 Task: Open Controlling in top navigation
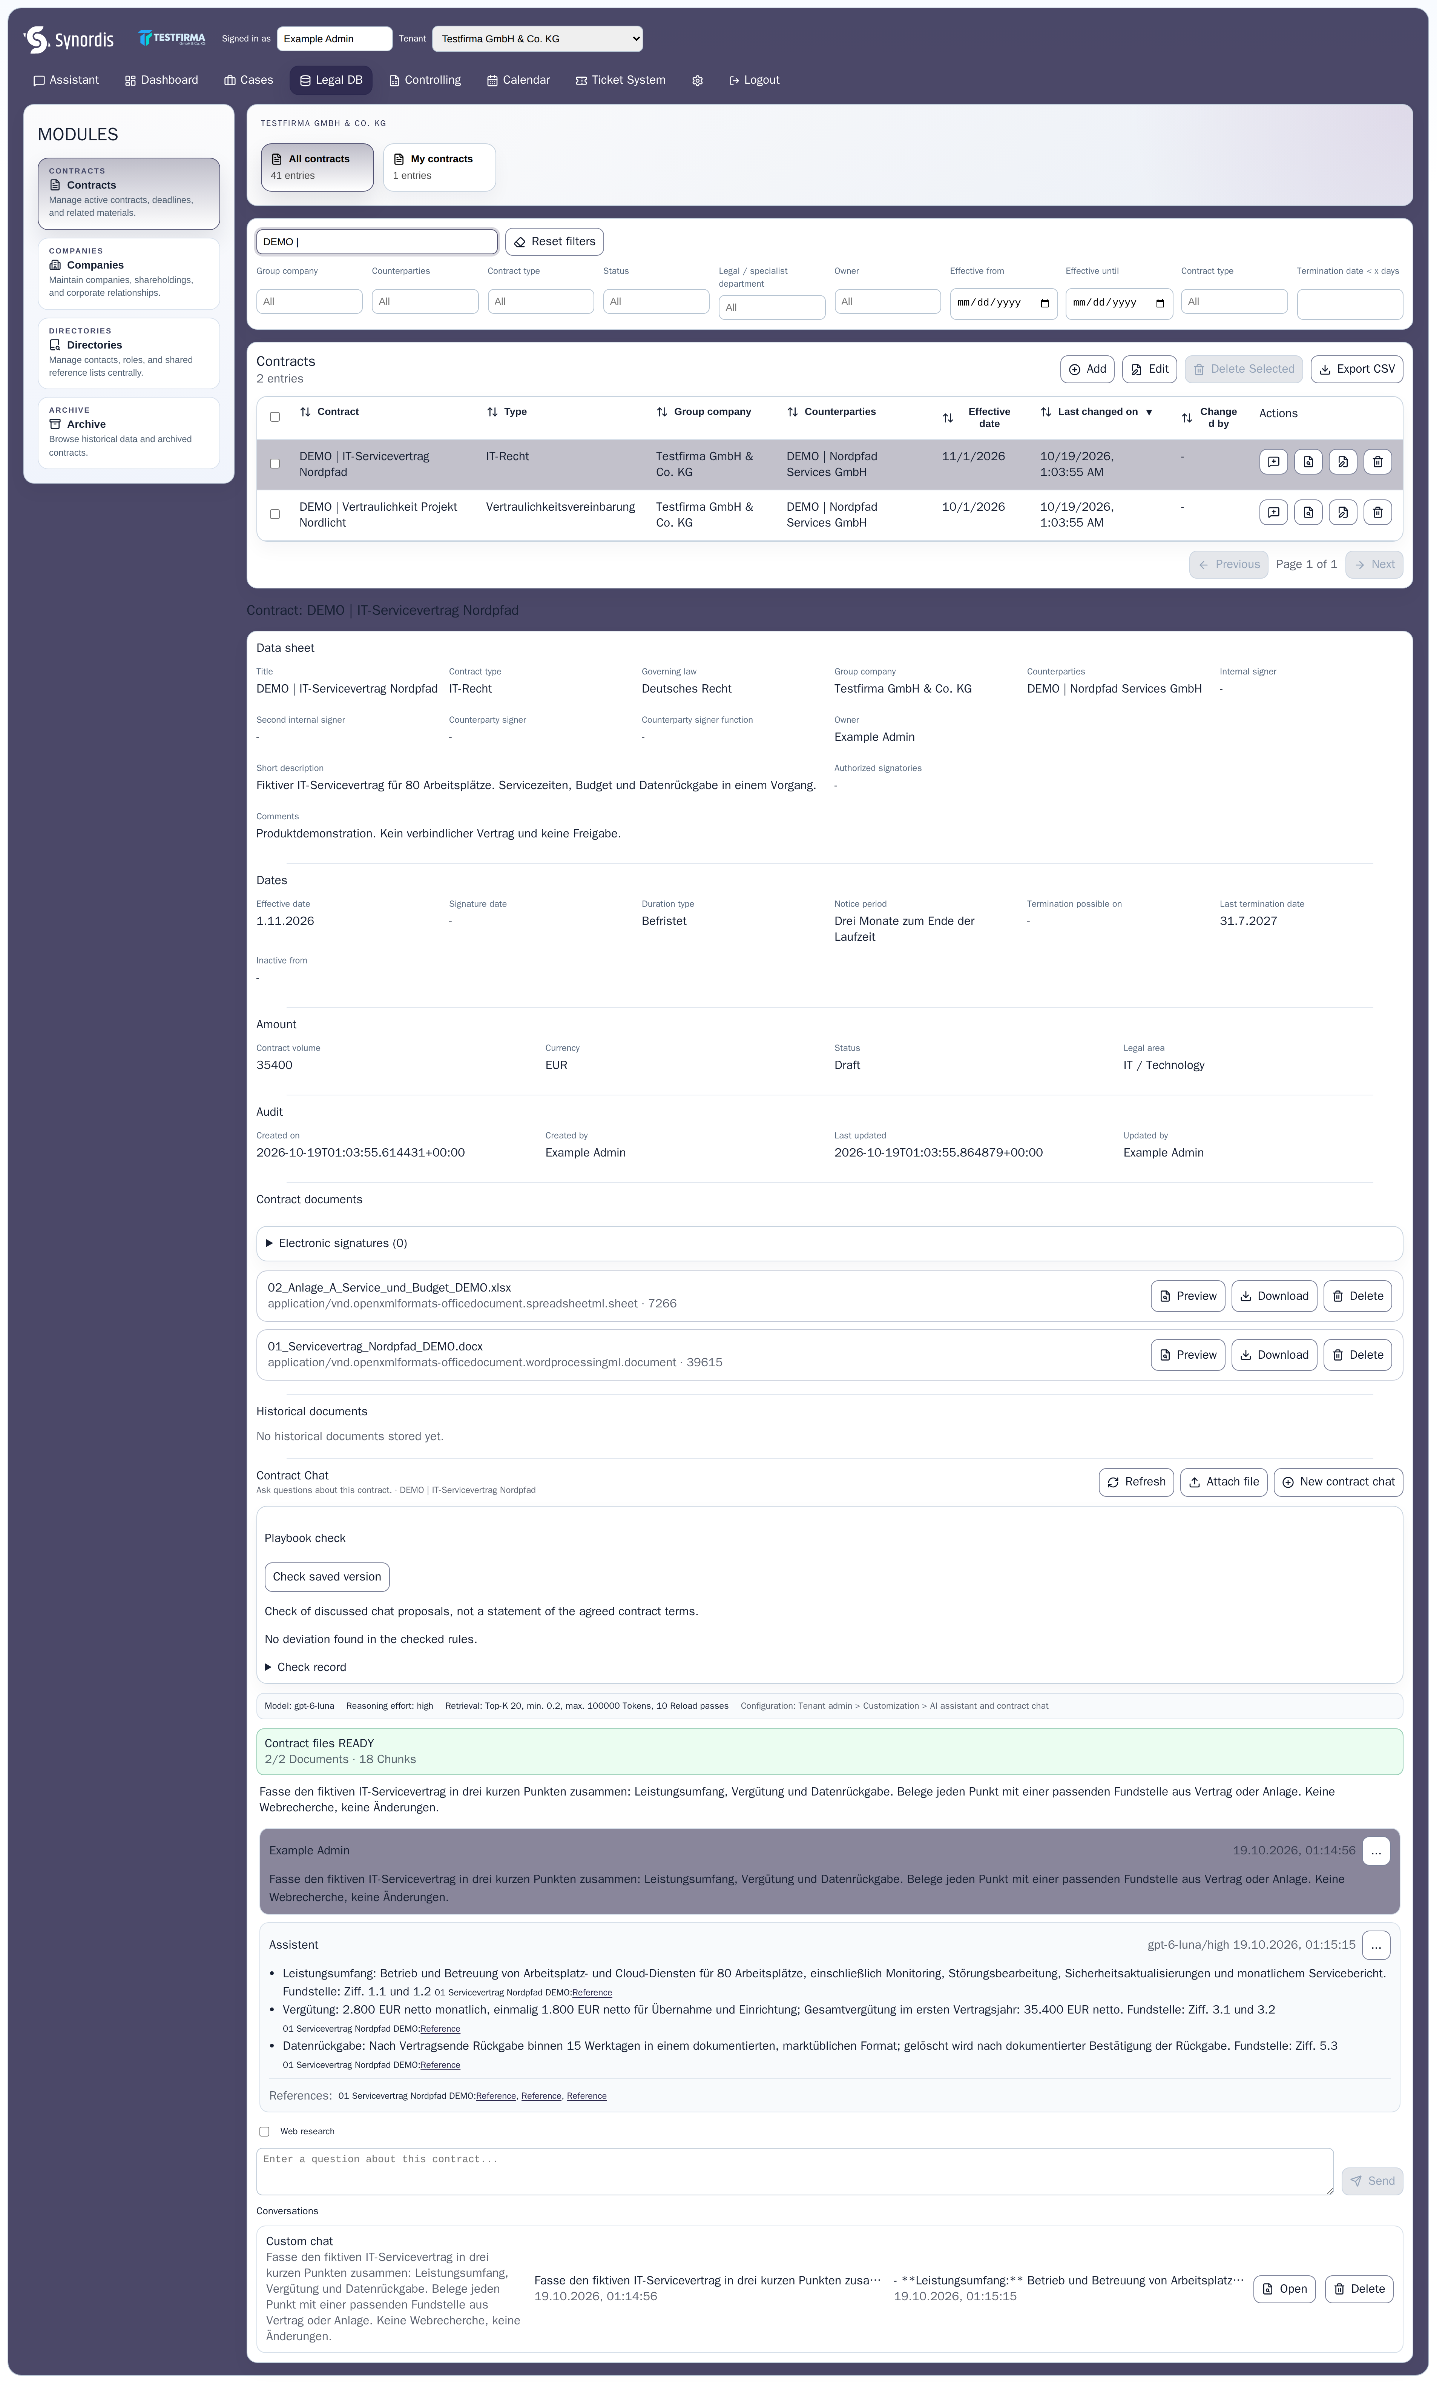pyautogui.click(x=425, y=80)
